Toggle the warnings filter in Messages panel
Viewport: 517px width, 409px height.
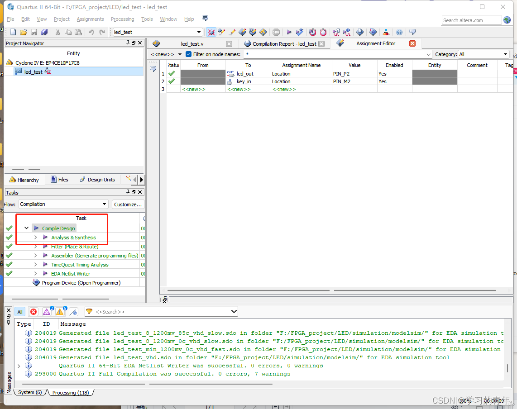(x=60, y=311)
